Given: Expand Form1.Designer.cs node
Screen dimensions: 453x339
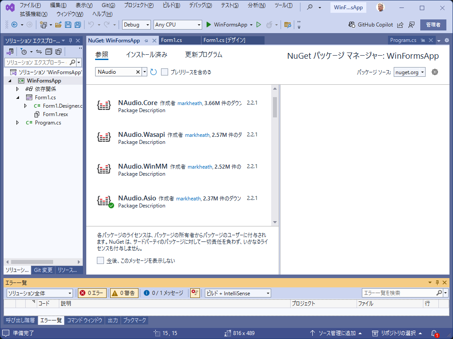Looking at the screenshot, I should 25,106.
